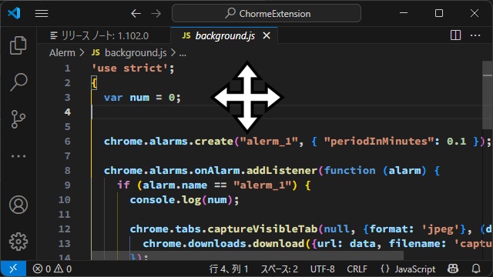493x277 pixels.
Task: Change indentation via スペース: 2
Action: click(x=279, y=269)
